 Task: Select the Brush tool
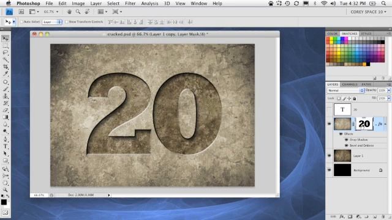(x=6, y=89)
